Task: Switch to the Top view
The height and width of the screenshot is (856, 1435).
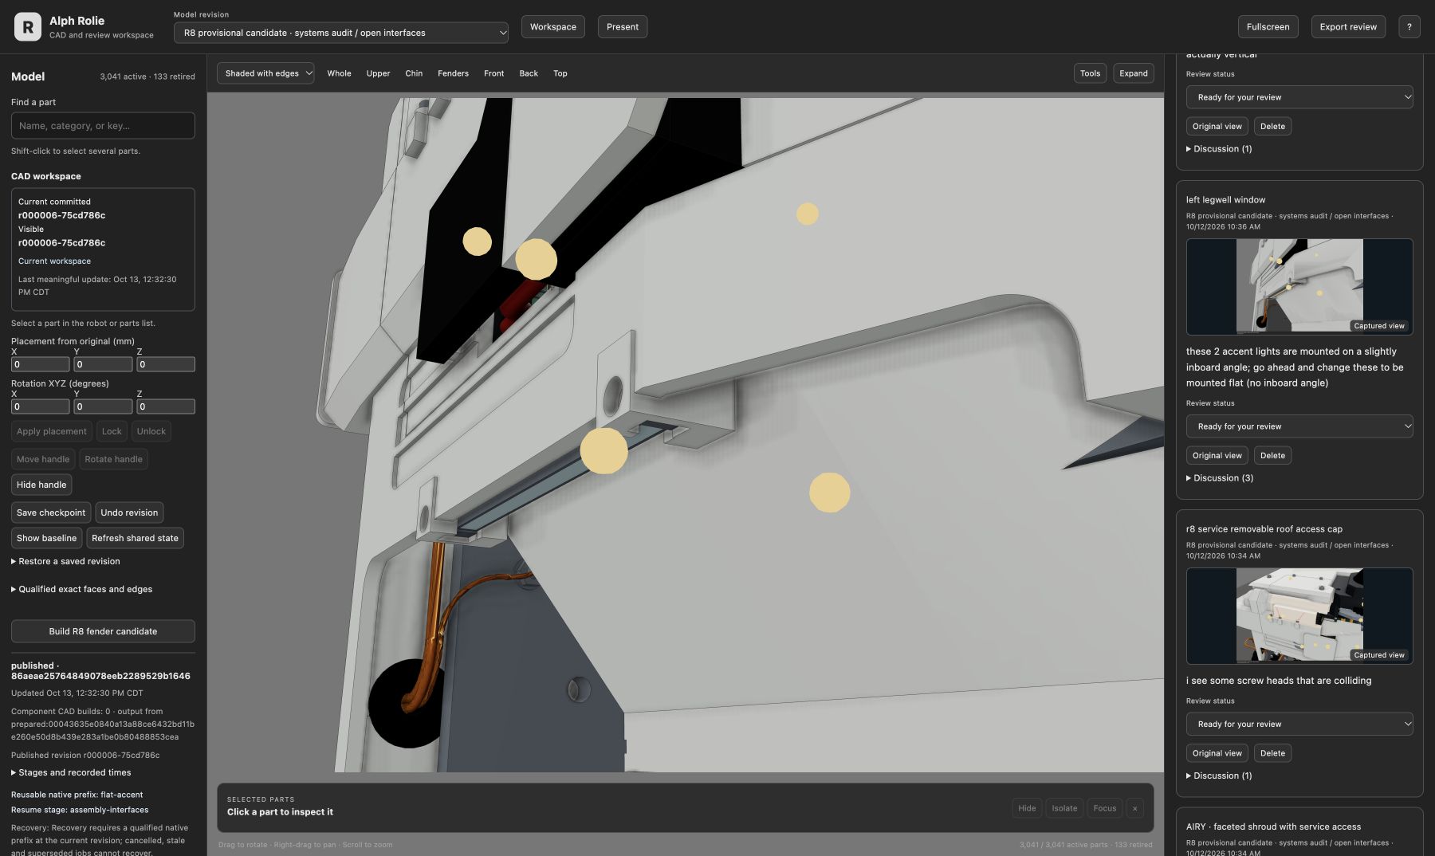Action: click(560, 73)
